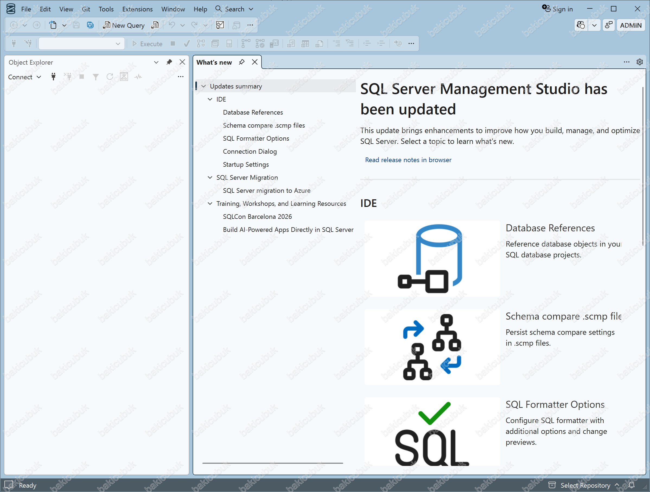The width and height of the screenshot is (650, 492).
Task: Toggle Include Client Statistics
Action: coord(274,44)
